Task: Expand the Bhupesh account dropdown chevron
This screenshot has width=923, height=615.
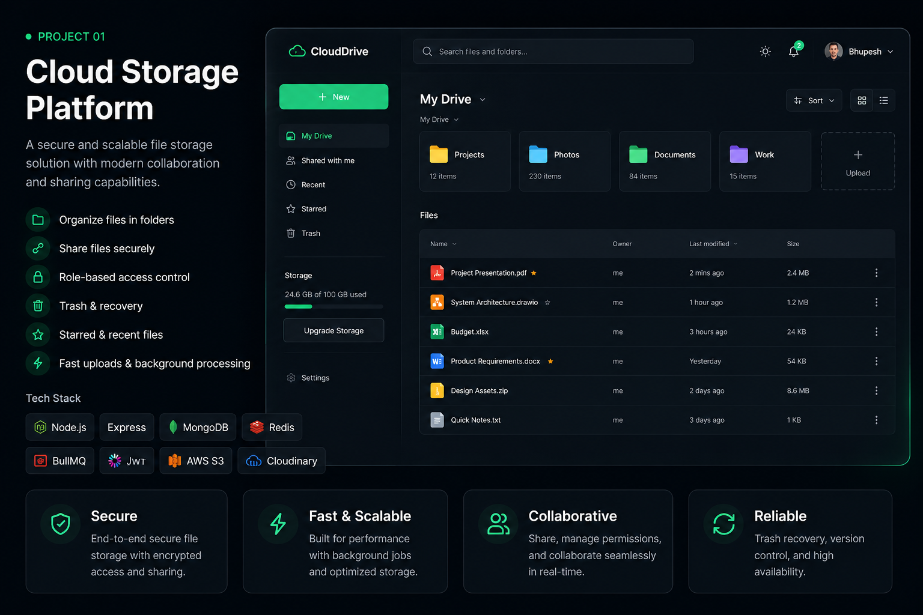Action: pyautogui.click(x=890, y=52)
